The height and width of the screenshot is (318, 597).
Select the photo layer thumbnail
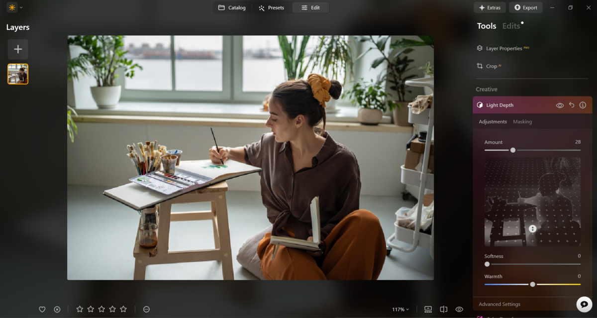tap(18, 74)
